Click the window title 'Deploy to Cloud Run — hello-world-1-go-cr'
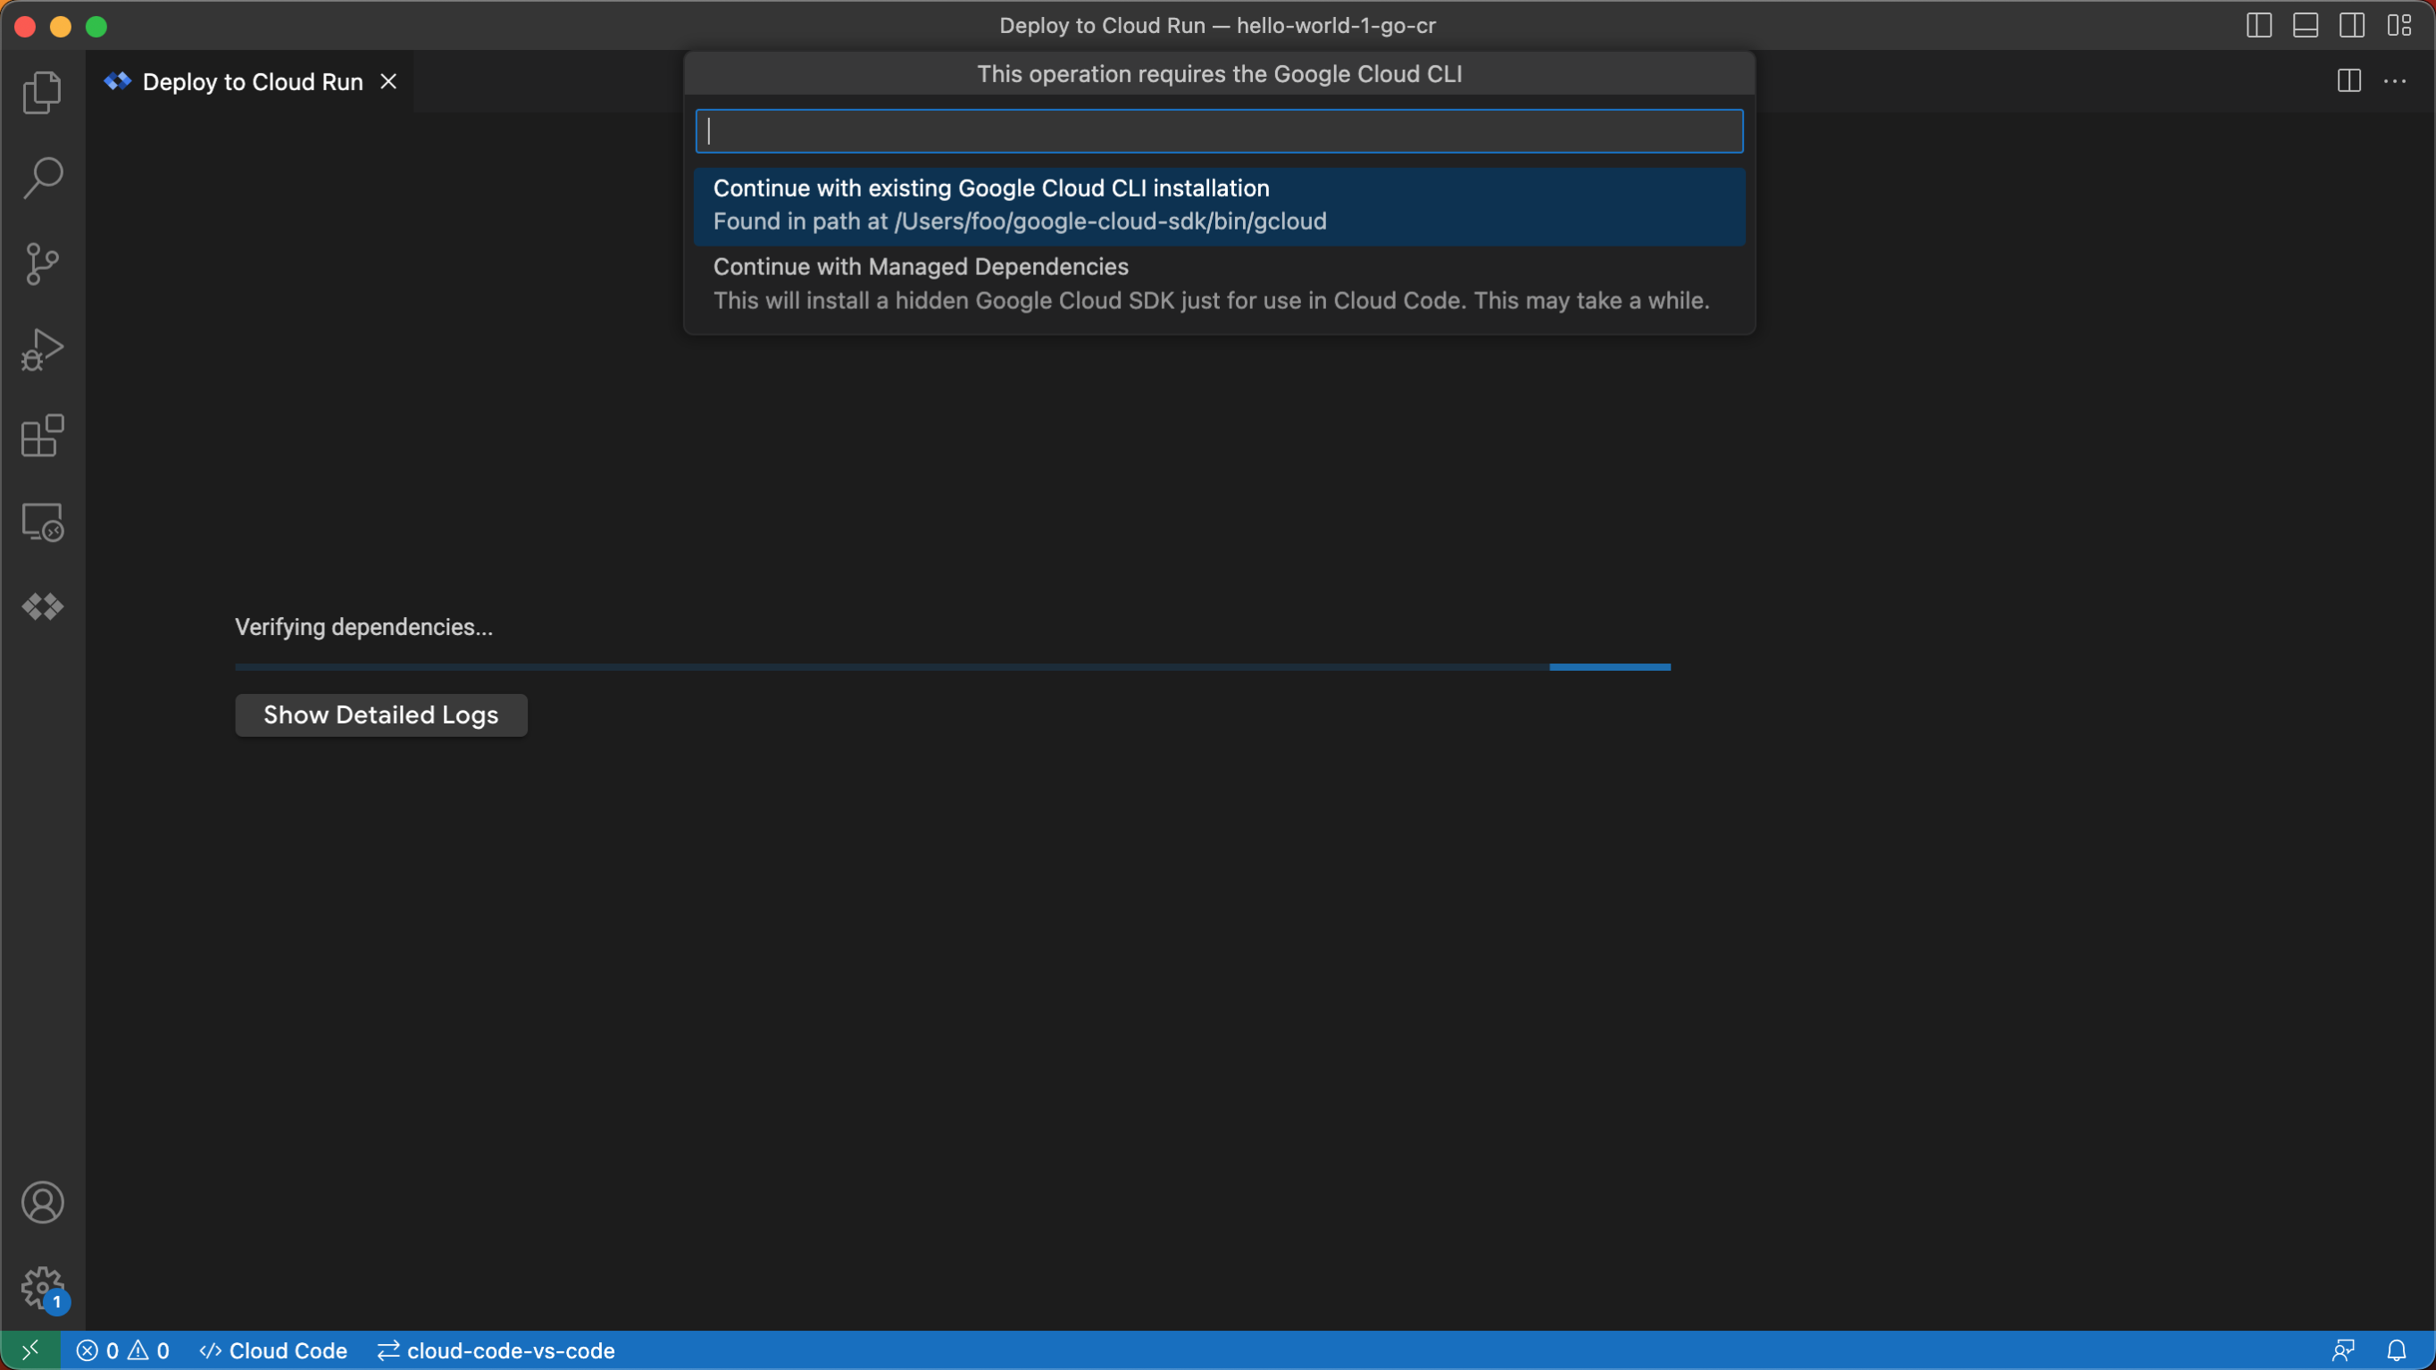The image size is (2436, 1370). click(x=1218, y=26)
